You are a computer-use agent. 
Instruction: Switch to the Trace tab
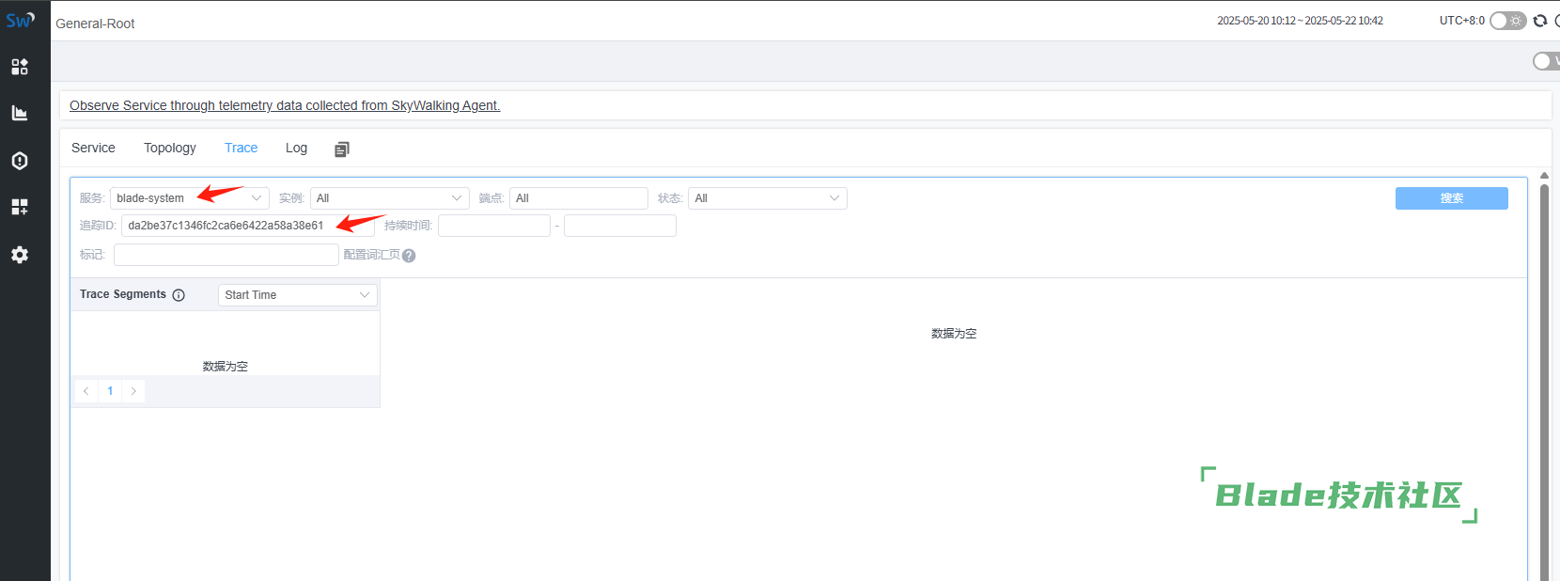tap(241, 148)
